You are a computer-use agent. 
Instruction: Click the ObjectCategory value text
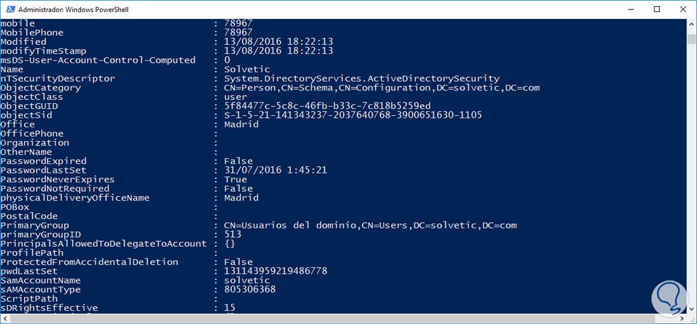381,88
